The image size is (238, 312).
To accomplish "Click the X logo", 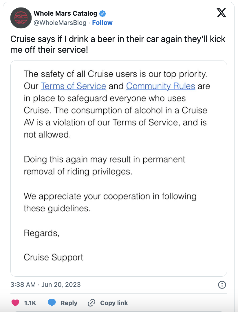I will tap(221, 13).
